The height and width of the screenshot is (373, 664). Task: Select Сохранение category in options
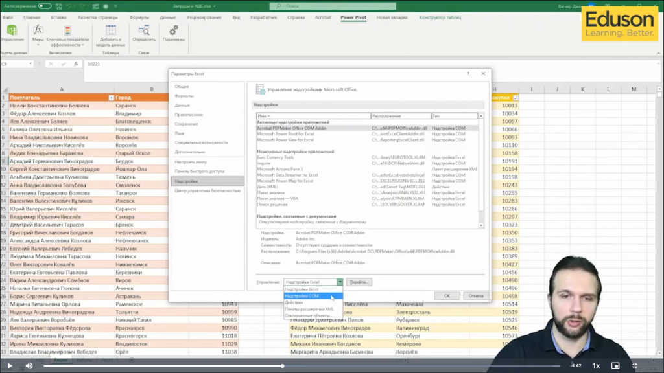click(x=207, y=124)
